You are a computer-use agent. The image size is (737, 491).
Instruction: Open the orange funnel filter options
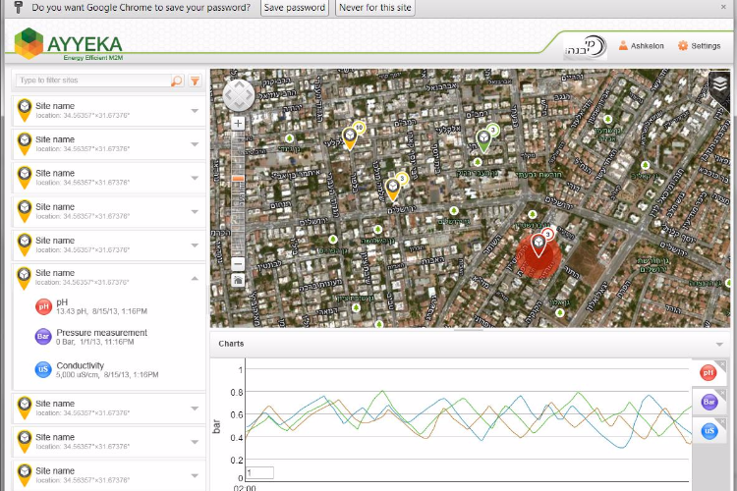tap(196, 81)
